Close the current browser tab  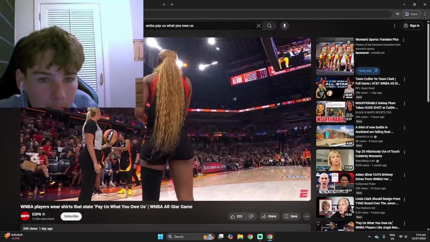[164, 4]
